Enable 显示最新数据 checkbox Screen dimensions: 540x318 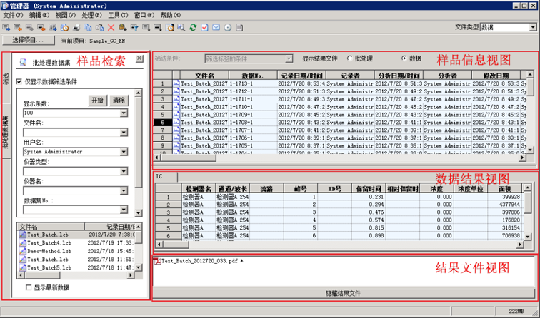(28, 287)
